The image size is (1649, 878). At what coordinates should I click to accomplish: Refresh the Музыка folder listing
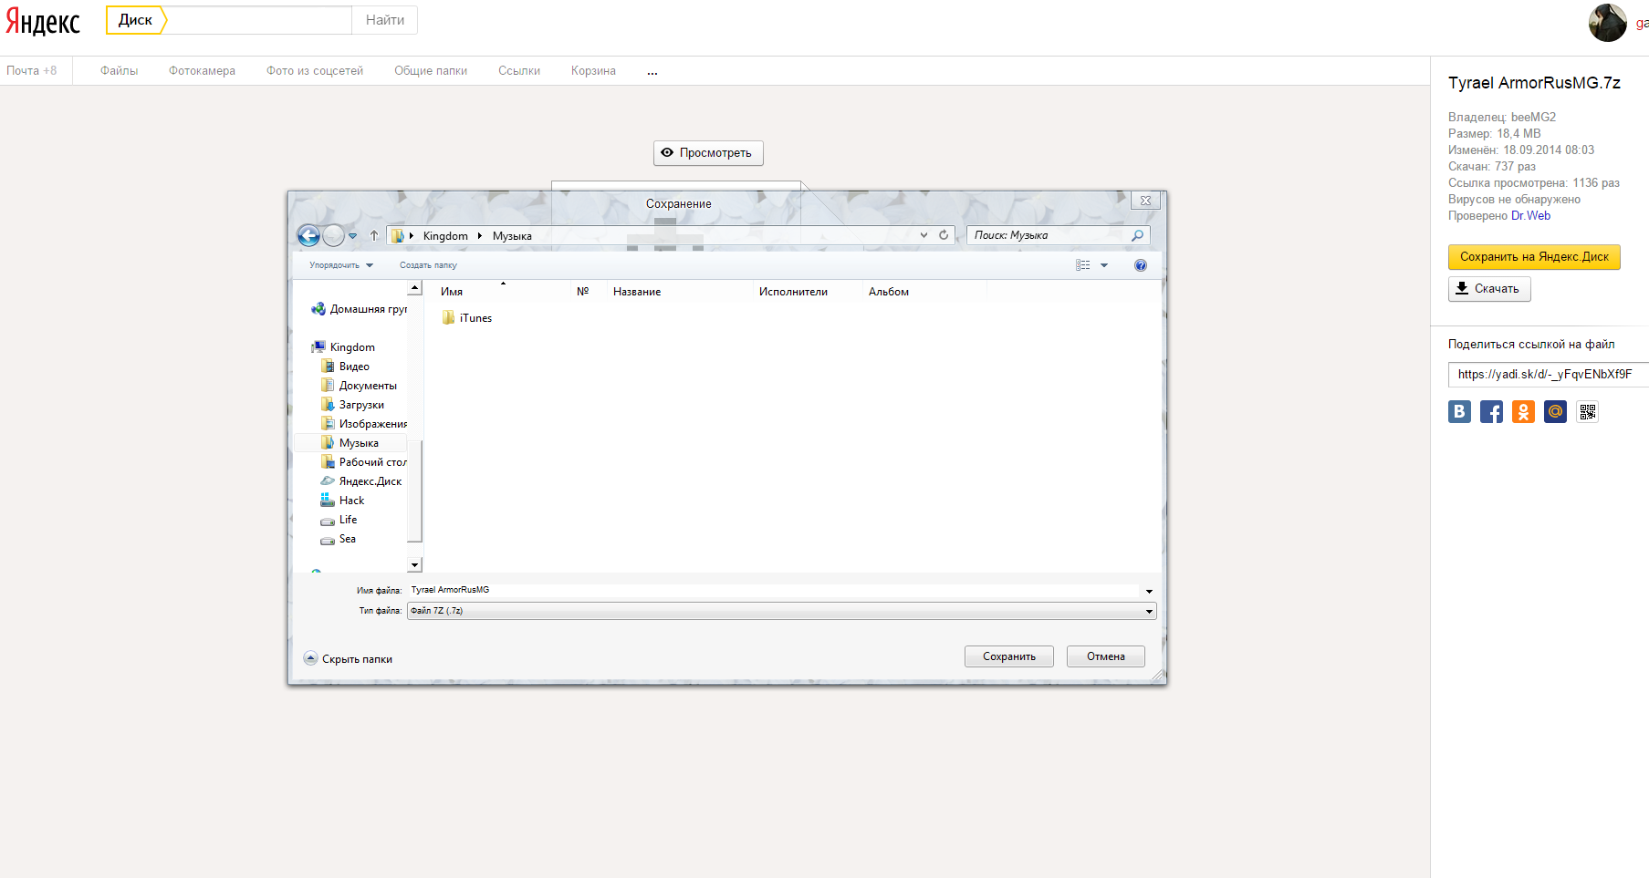[x=944, y=235]
